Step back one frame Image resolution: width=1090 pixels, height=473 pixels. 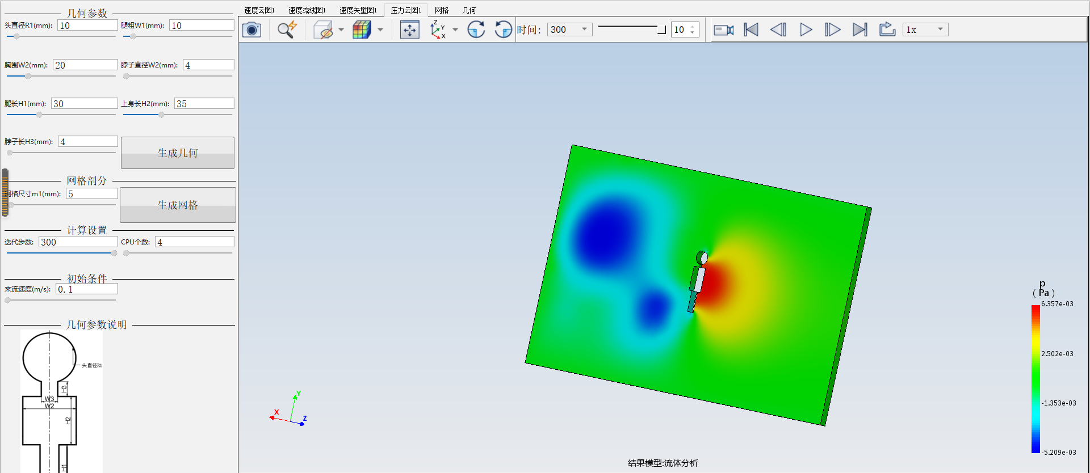(778, 29)
